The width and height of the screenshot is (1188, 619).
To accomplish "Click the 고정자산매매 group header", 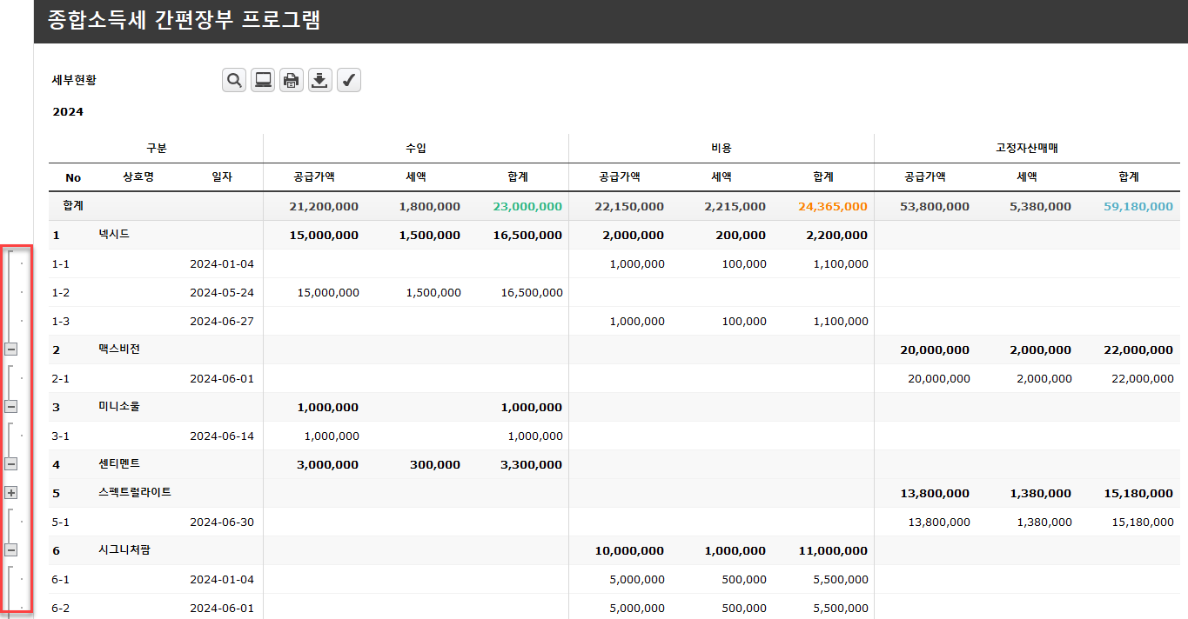I will click(x=1027, y=148).
